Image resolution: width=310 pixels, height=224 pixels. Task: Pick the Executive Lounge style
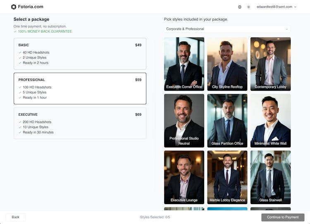pyautogui.click(x=184, y=177)
